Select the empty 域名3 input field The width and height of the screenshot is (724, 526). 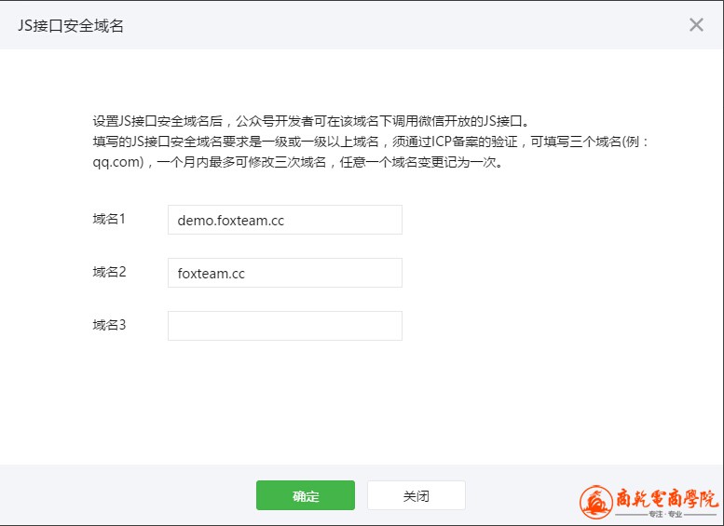tap(284, 326)
